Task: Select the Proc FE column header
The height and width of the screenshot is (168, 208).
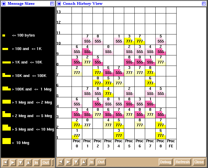Action: click(x=171, y=143)
